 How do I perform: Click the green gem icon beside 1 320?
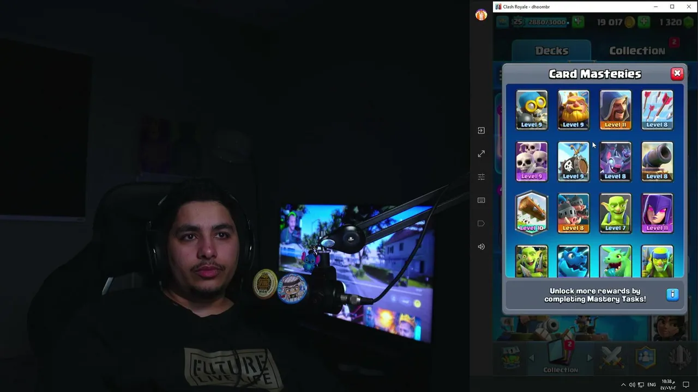click(x=688, y=22)
